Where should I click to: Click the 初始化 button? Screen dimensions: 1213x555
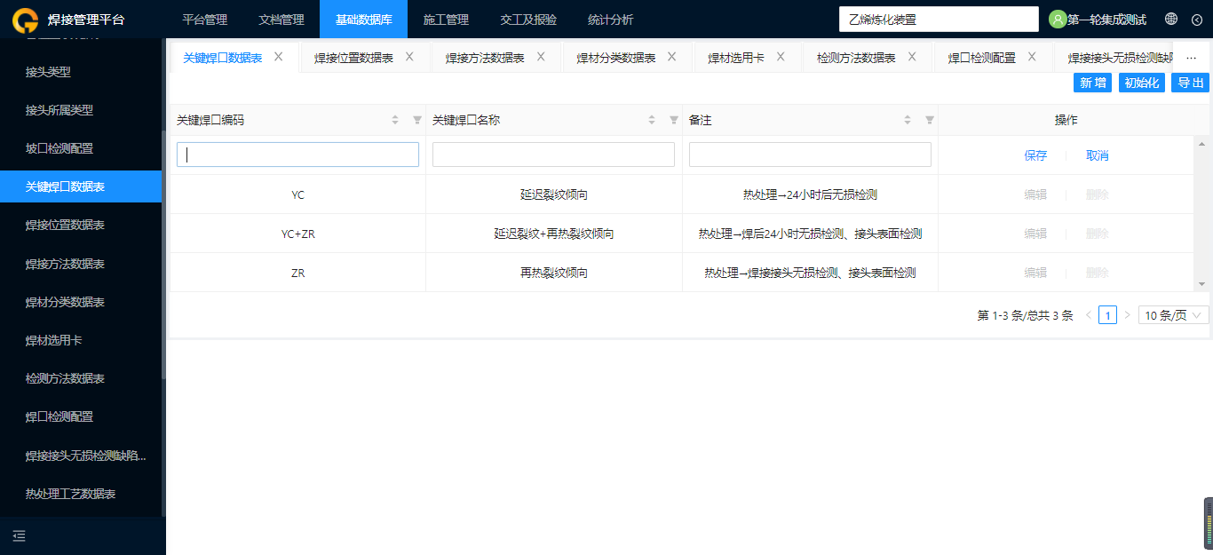(1142, 83)
